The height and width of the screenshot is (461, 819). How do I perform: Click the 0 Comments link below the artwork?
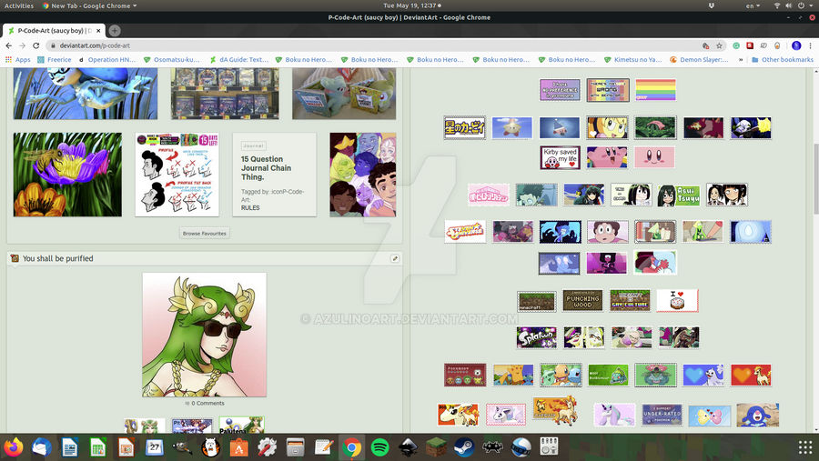(204, 403)
